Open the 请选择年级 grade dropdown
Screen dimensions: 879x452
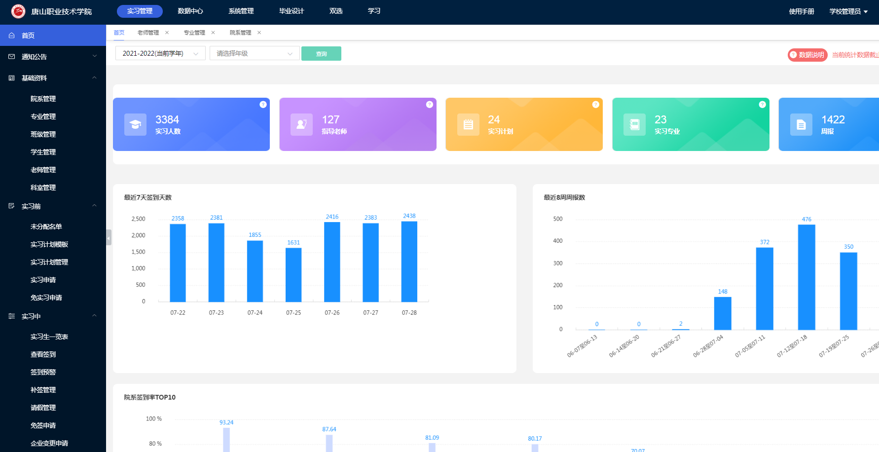(x=255, y=53)
